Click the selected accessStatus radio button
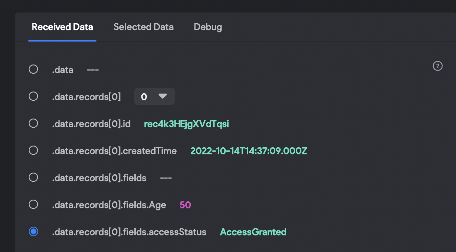 point(33,232)
